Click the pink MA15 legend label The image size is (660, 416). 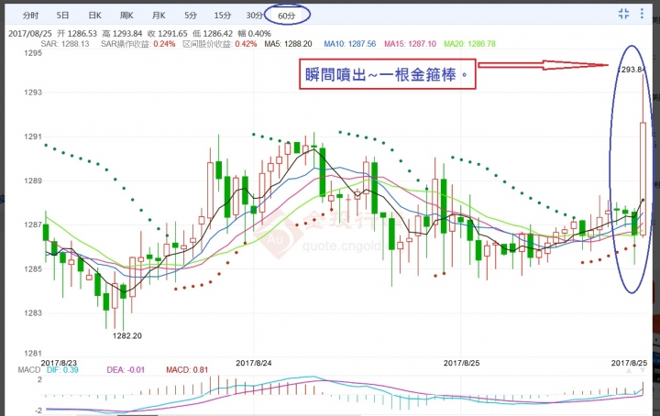coord(410,44)
